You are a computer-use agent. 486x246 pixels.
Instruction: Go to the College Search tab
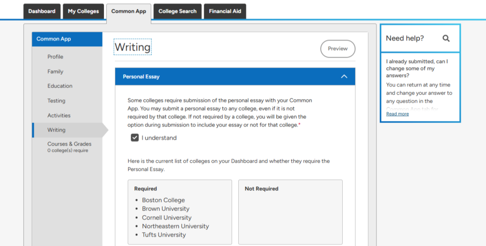177,11
